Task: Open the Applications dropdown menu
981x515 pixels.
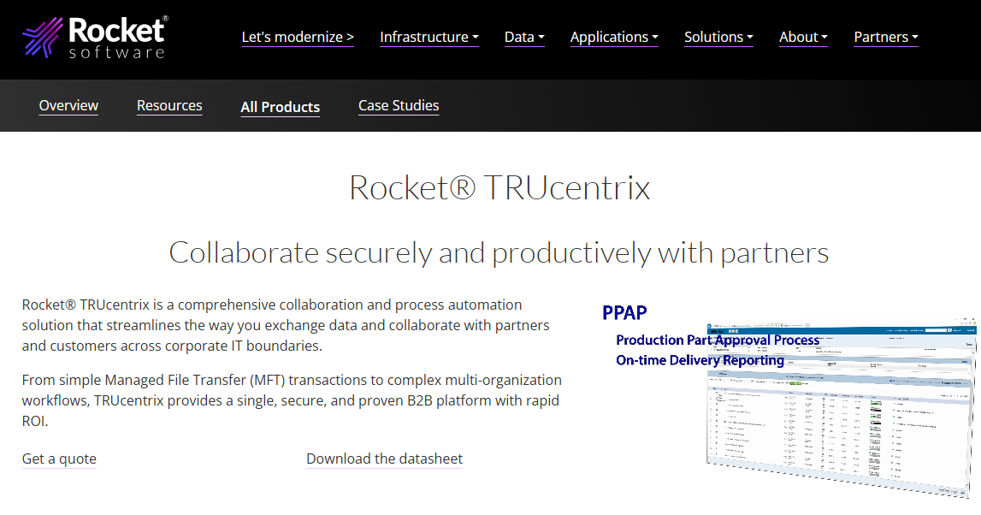Action: click(614, 37)
